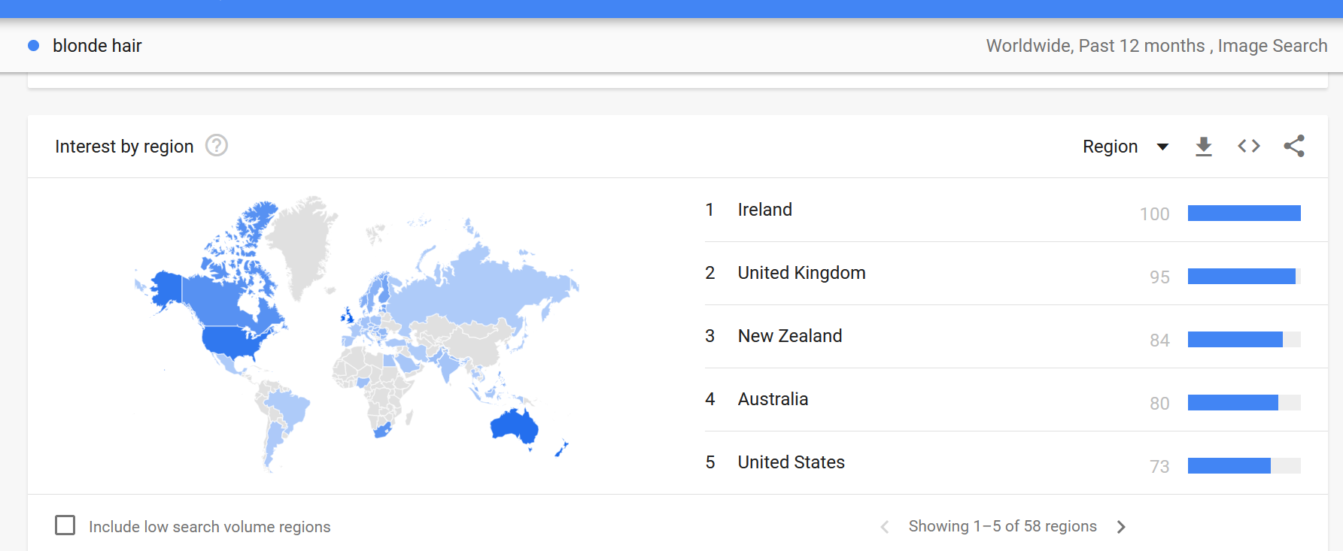Viewport: 1343px width, 551px height.
Task: Click the blonde hair search term
Action: coord(97,46)
